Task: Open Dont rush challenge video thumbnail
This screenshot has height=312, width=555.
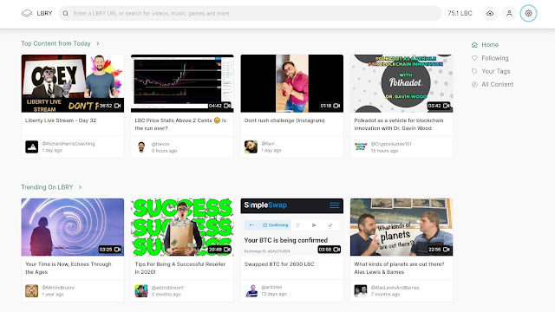Action: click(292, 83)
